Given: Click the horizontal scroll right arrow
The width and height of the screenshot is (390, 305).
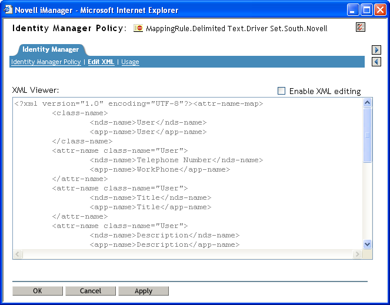Looking at the screenshot, I should pos(357,254).
